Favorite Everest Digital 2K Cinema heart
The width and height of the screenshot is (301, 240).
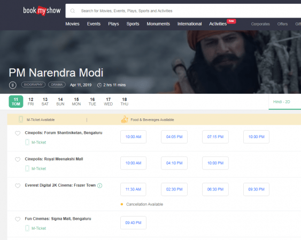pyautogui.click(x=18, y=186)
